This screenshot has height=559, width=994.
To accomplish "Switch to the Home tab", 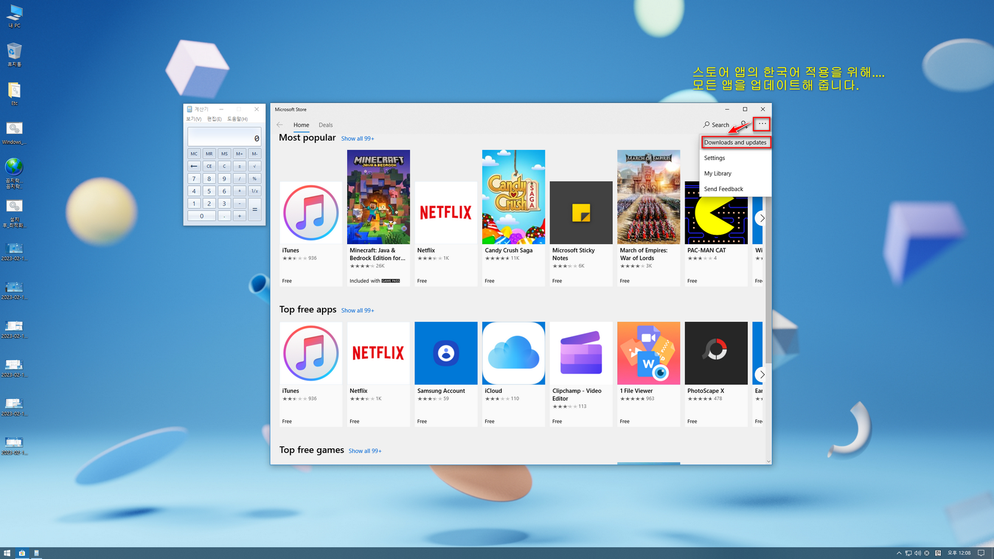I will [x=301, y=125].
